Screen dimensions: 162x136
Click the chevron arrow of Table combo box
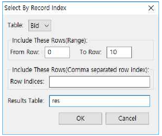tap(46, 26)
